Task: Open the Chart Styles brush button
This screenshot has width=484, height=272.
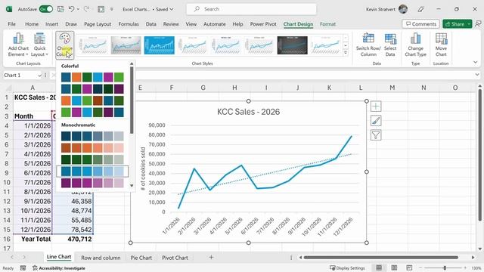Action: click(376, 121)
